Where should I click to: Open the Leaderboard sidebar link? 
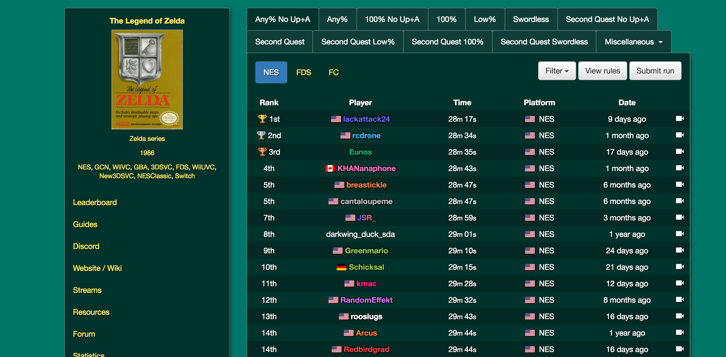[95, 202]
